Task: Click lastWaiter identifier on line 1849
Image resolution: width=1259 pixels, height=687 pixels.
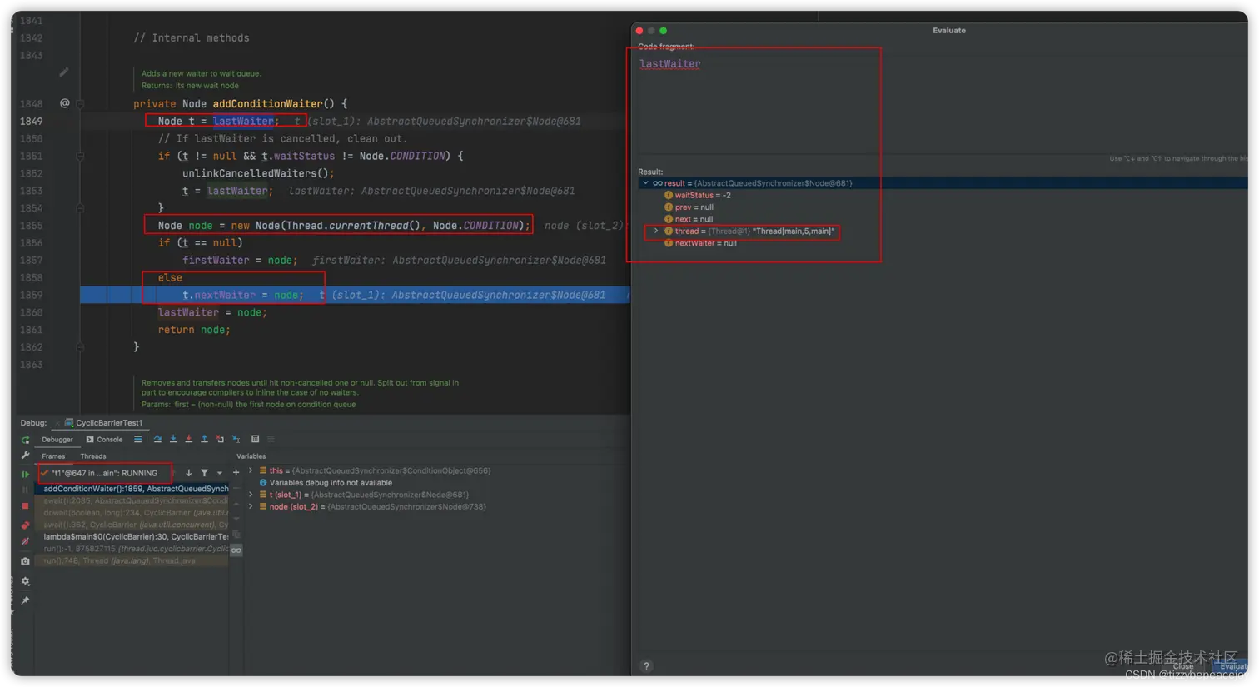Action: pos(243,121)
